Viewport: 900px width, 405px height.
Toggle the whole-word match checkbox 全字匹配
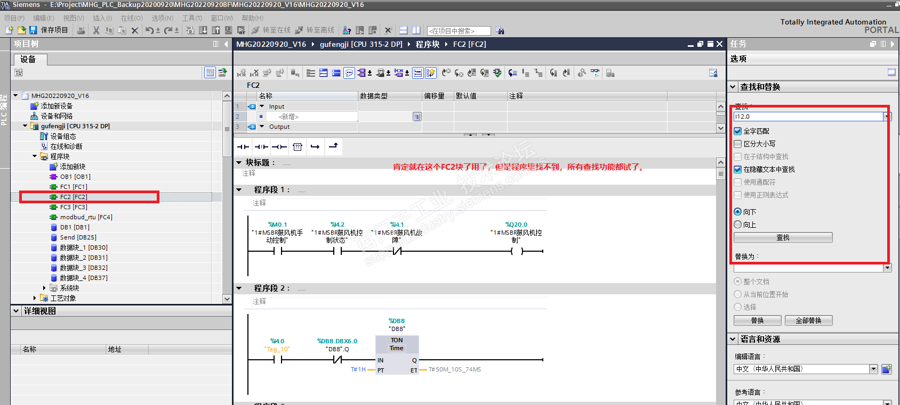click(x=738, y=131)
